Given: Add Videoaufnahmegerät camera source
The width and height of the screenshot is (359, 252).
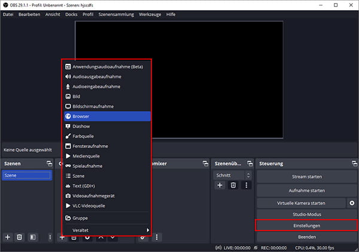Looking at the screenshot, I should (x=107, y=196).
